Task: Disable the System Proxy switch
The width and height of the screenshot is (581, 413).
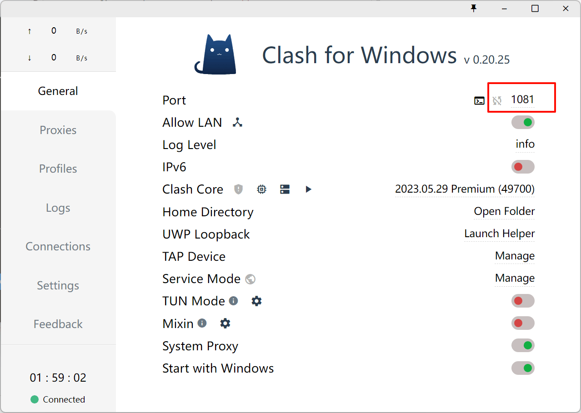Action: coord(523,345)
